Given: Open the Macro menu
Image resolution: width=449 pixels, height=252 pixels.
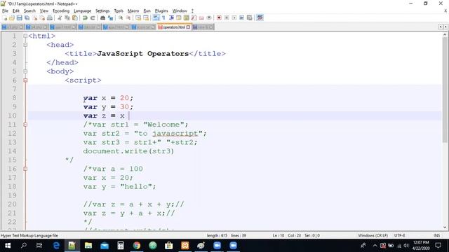Looking at the screenshot, I should tap(133, 11).
